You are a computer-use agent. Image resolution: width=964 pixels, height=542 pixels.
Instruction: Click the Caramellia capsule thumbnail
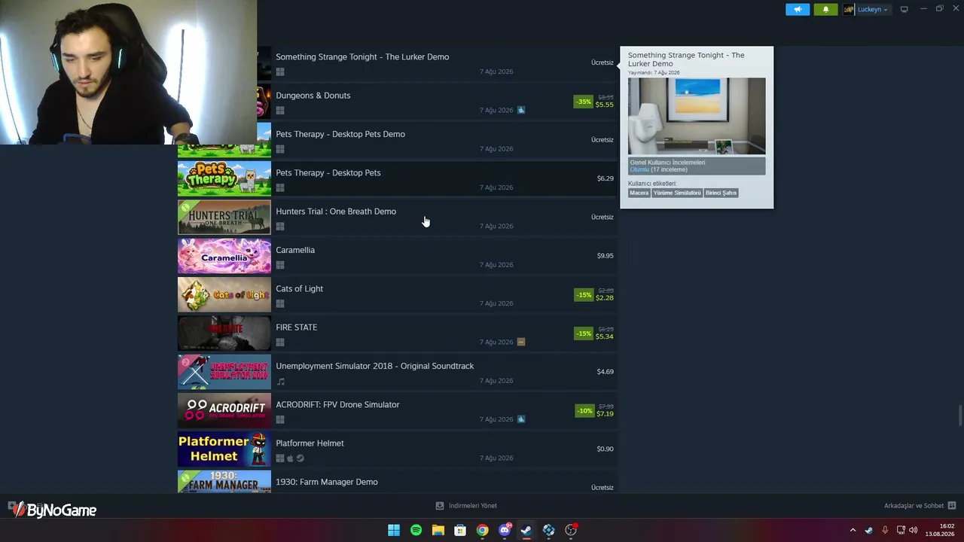(x=224, y=256)
